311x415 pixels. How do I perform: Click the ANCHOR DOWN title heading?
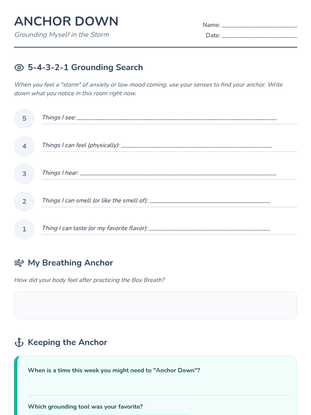pos(66,21)
